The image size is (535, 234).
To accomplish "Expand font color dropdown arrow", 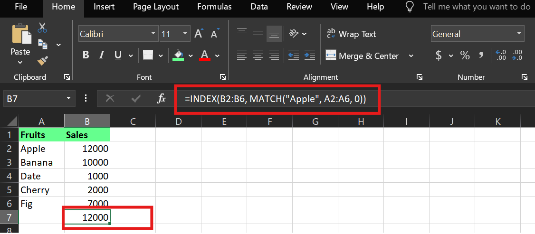I will click(x=217, y=56).
